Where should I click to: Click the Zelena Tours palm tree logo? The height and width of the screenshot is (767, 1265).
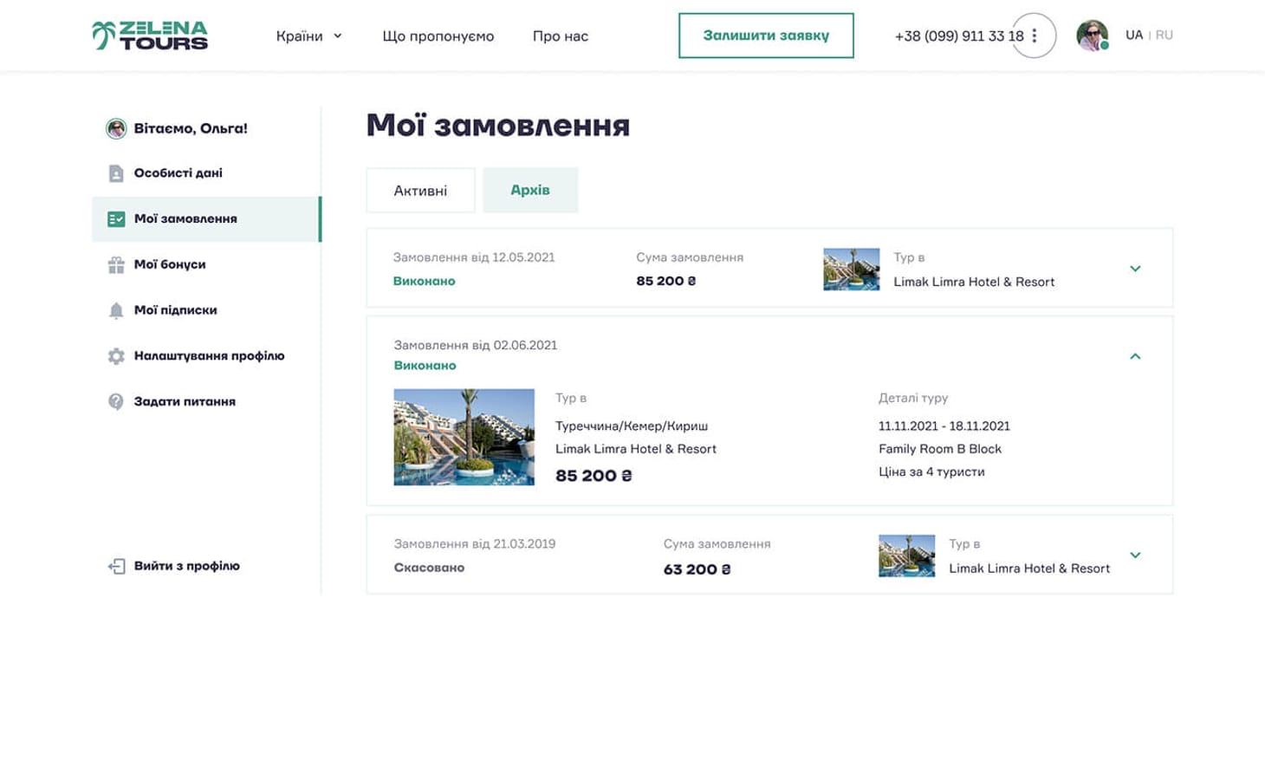coord(103,34)
